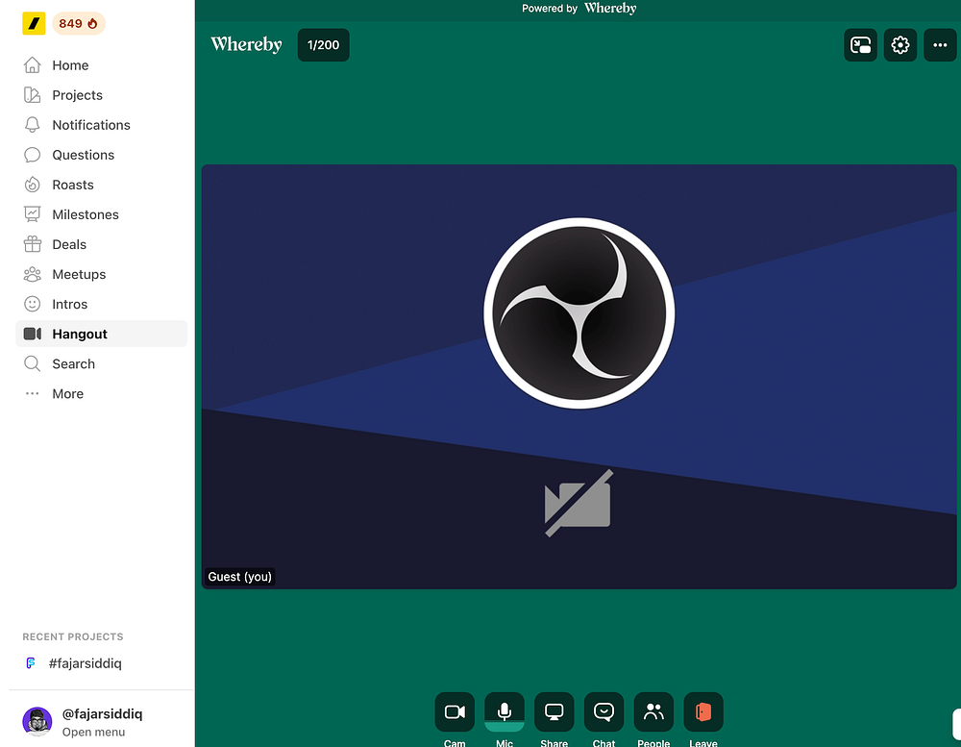Viewport: 961px width, 747px height.
Task: Click the fajarsiddiq profile avatar
Action: pos(37,721)
